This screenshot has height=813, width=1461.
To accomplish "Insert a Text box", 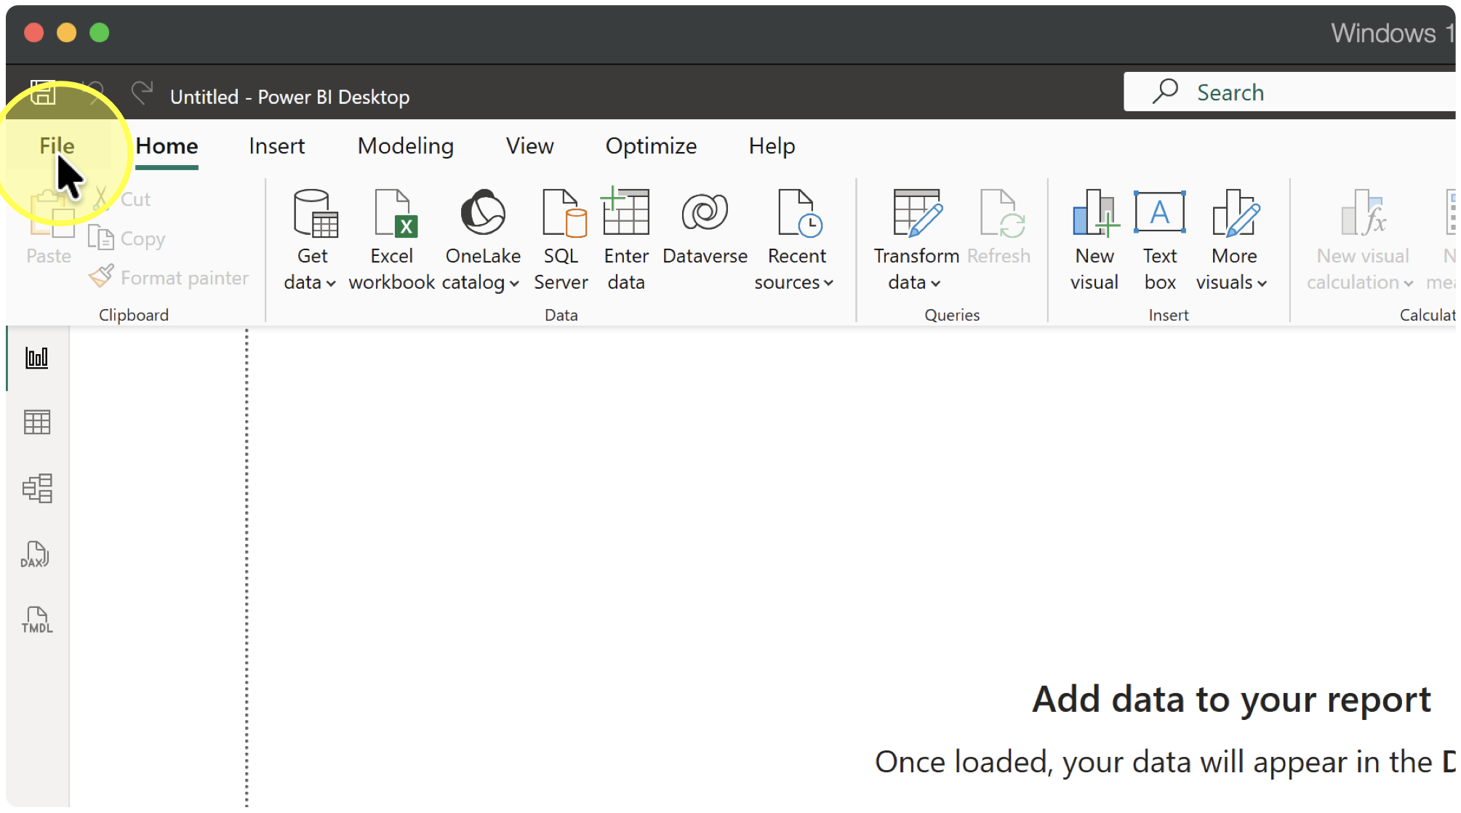I will pos(1160,240).
